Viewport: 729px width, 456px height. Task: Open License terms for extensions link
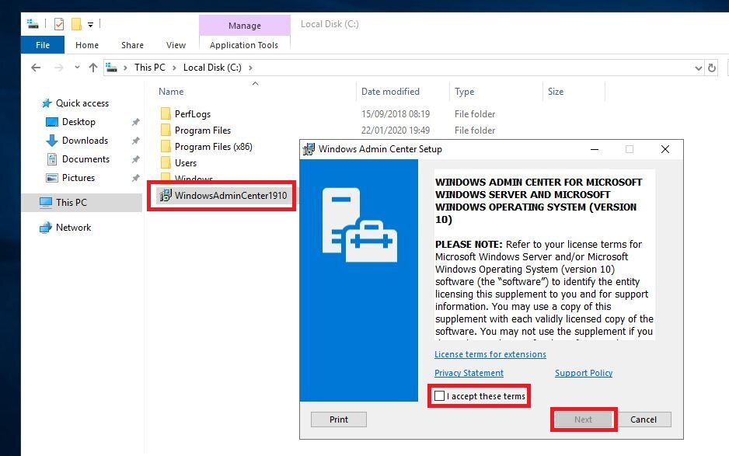tap(490, 354)
